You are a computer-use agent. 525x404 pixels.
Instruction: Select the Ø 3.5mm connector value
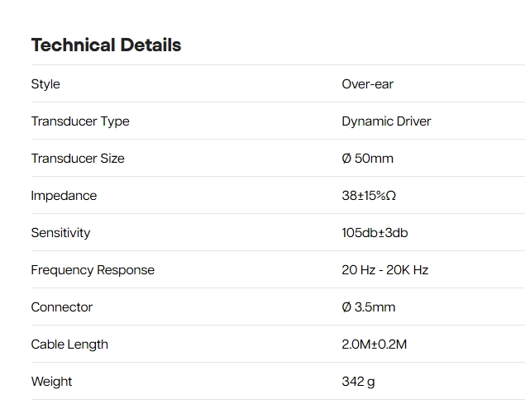point(368,307)
